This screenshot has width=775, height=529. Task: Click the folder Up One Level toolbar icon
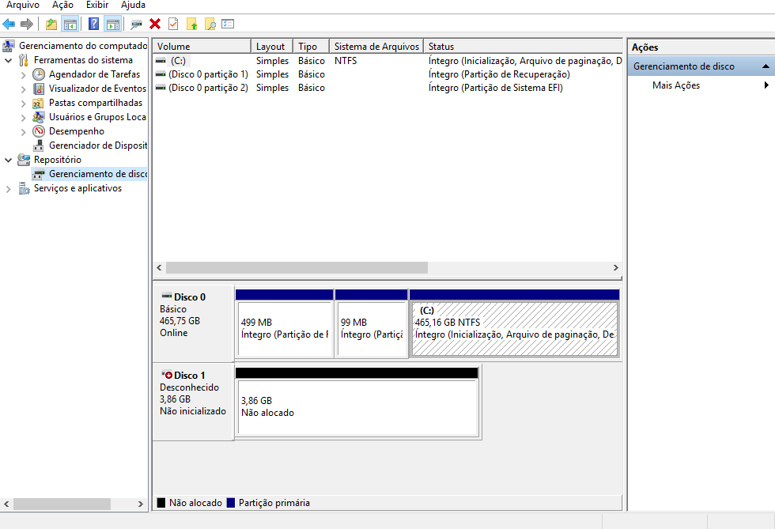[51, 24]
